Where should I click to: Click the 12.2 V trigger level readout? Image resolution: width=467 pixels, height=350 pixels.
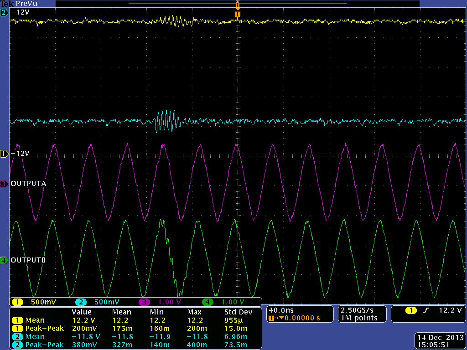450,310
